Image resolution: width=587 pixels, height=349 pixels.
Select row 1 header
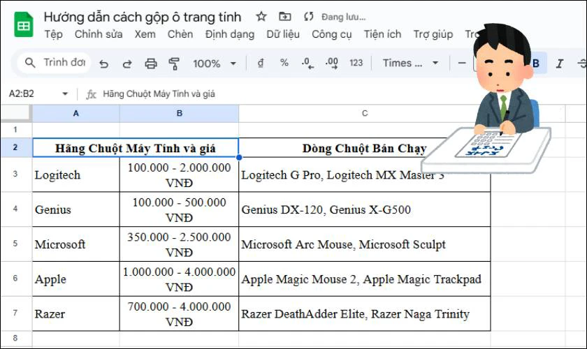click(15, 130)
